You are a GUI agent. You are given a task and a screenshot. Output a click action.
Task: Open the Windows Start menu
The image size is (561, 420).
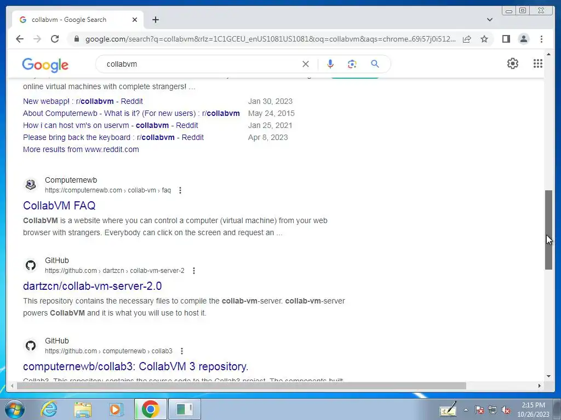tap(14, 409)
